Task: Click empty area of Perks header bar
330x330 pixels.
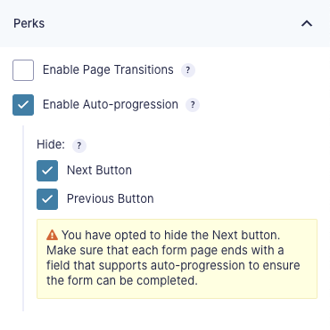Action: pos(172,23)
